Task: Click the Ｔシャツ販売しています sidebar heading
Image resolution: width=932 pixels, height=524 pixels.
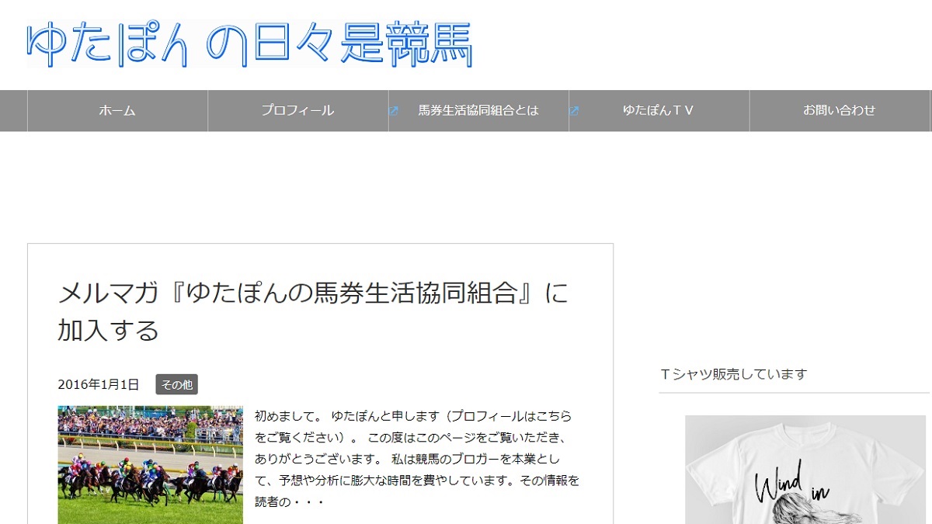Action: pyautogui.click(x=734, y=374)
